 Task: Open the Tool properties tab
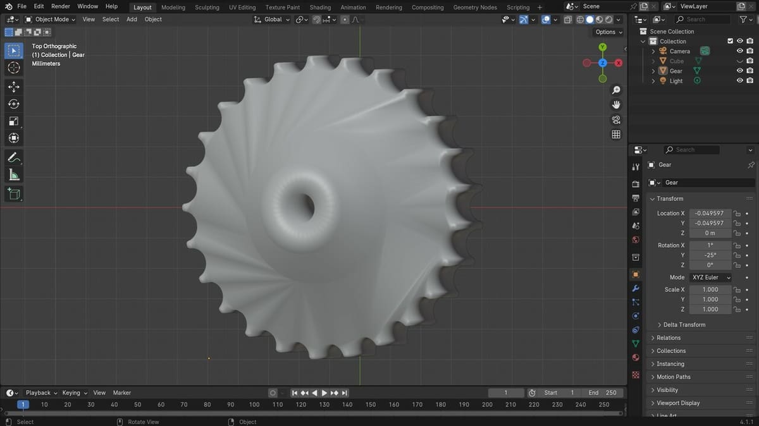(x=636, y=167)
